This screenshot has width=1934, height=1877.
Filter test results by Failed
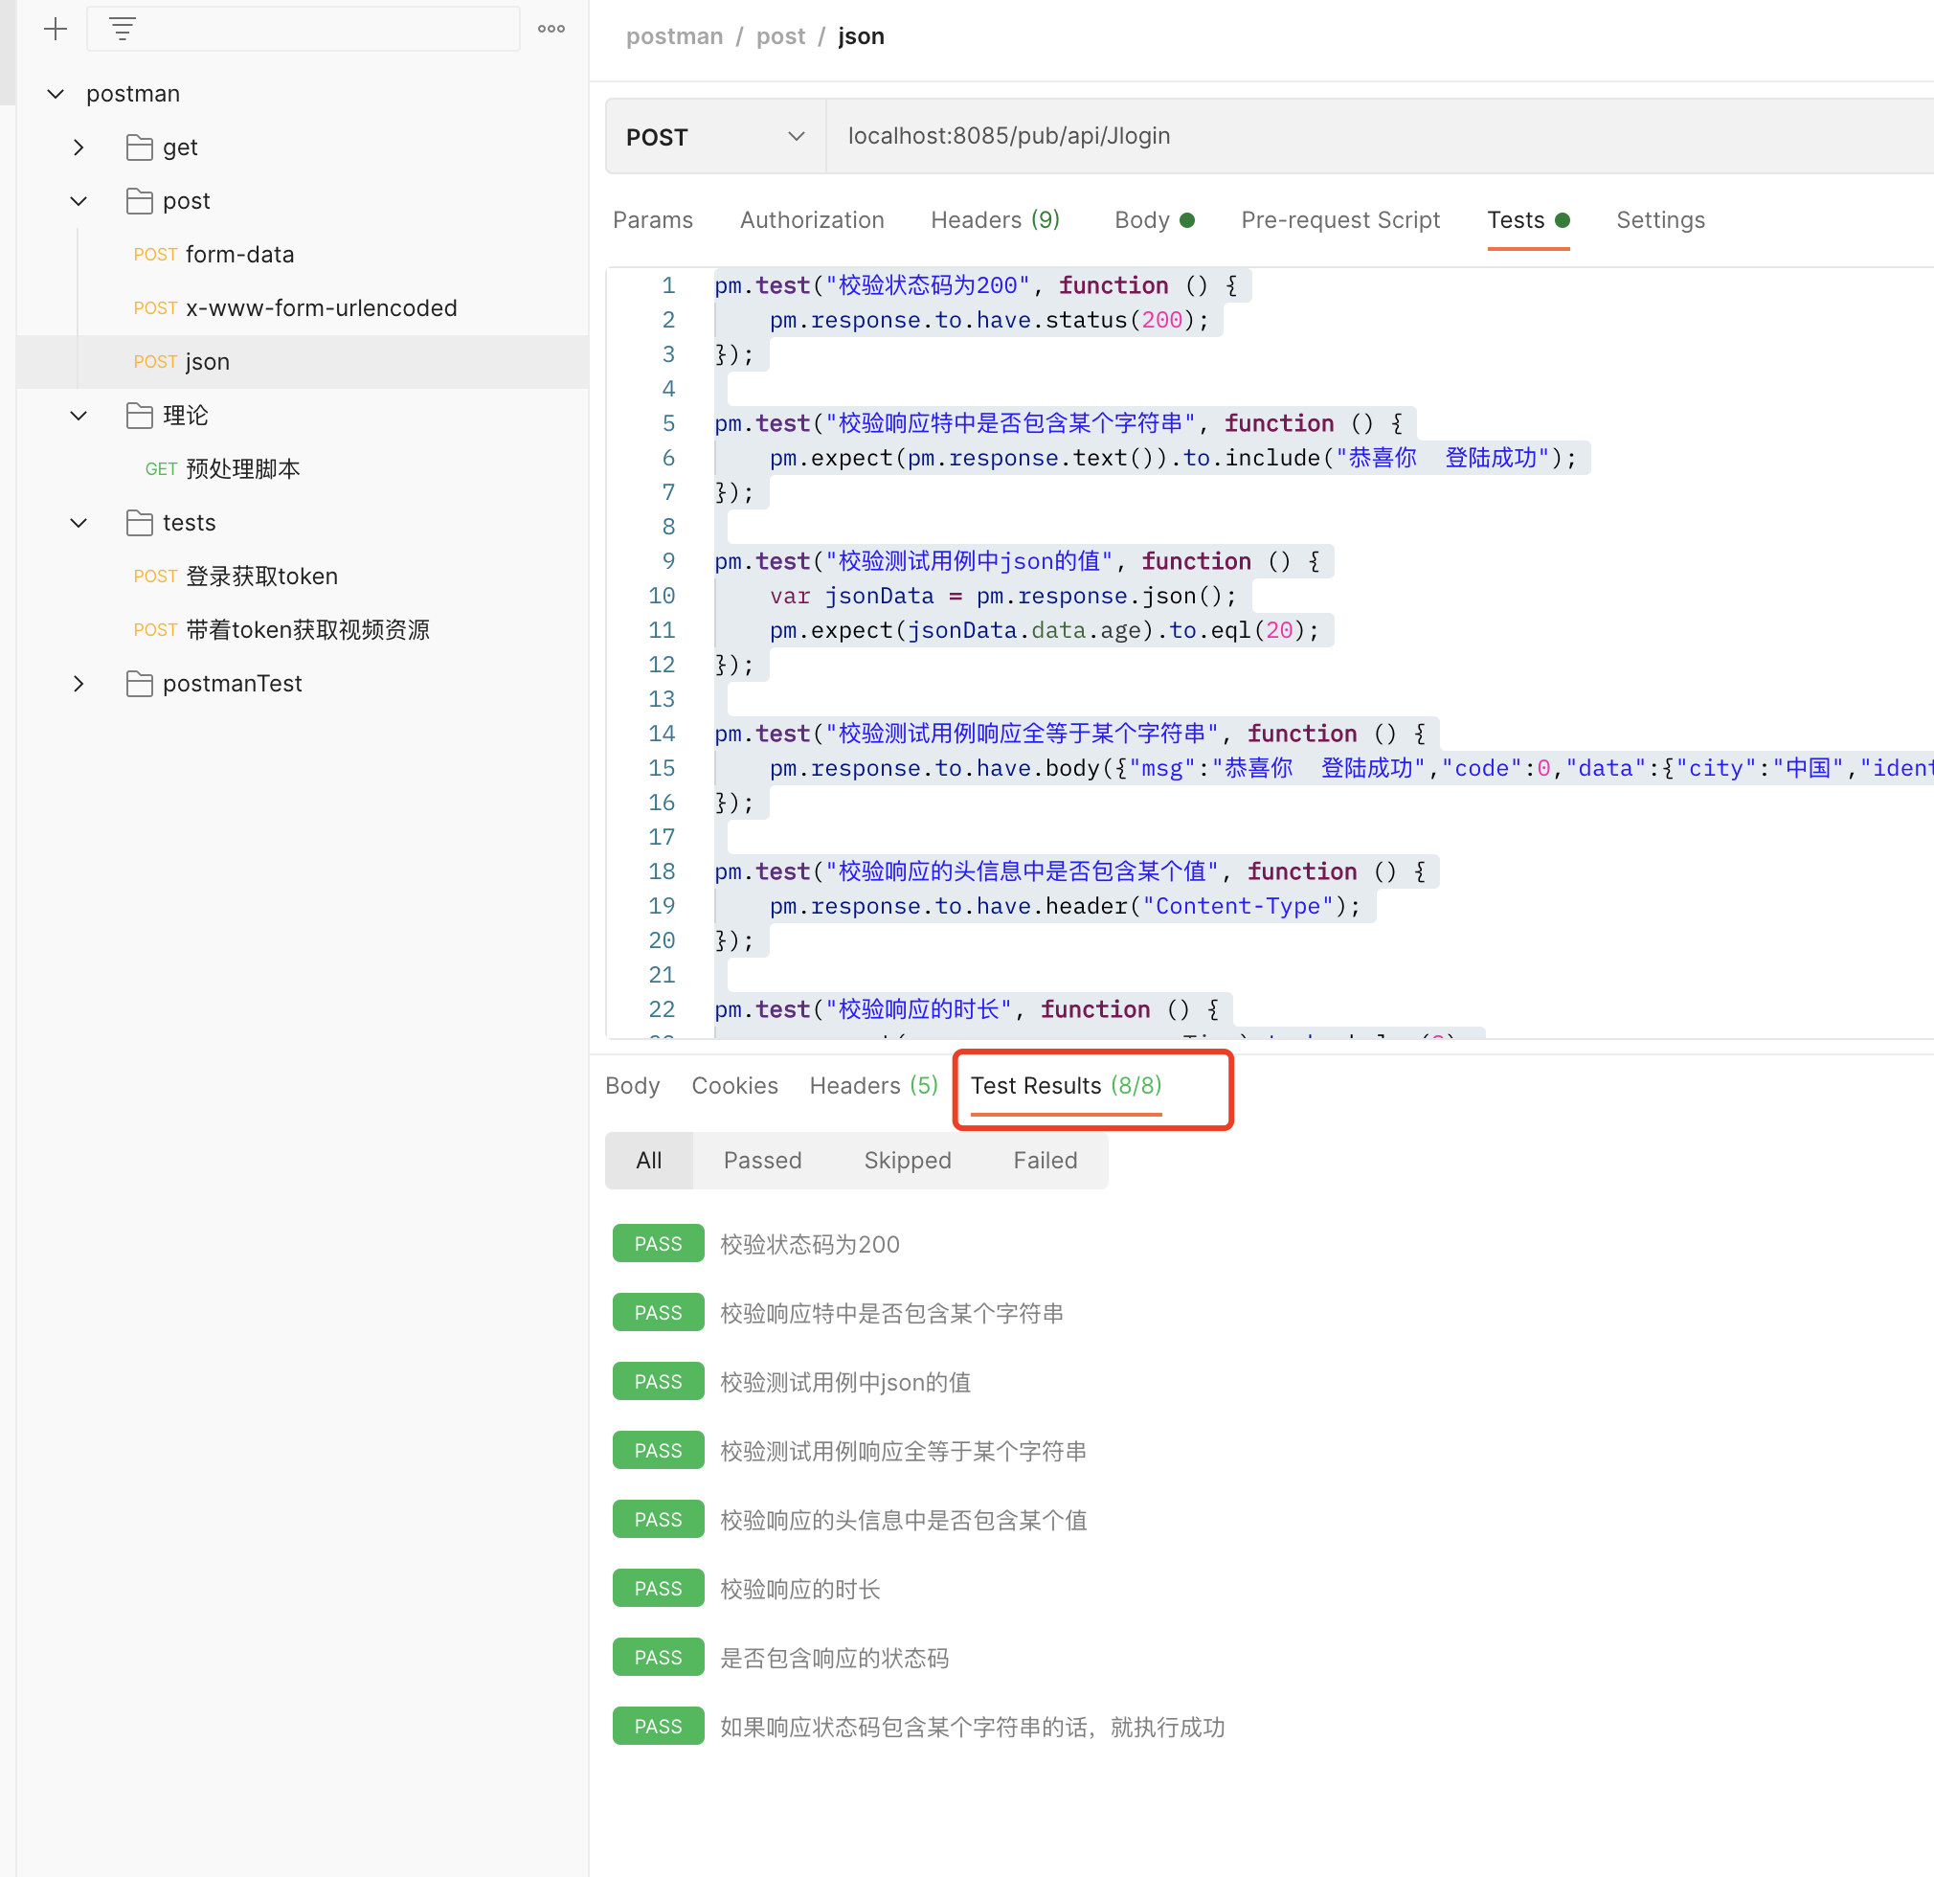[x=1044, y=1161]
